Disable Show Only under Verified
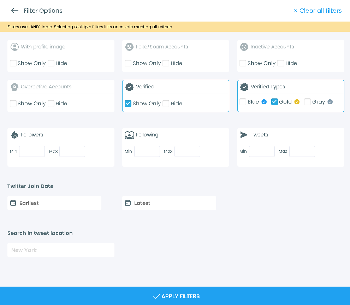The image size is (350, 305). click(x=128, y=103)
